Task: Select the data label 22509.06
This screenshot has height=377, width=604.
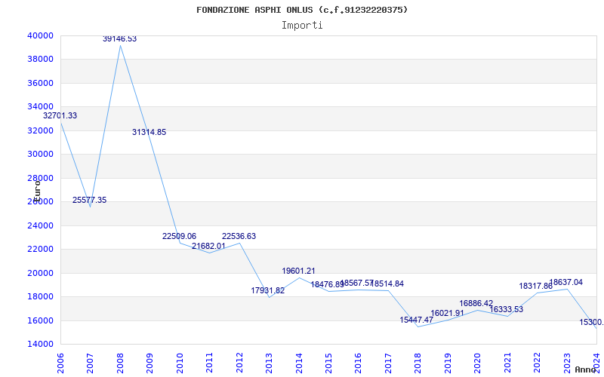Action: point(179,236)
